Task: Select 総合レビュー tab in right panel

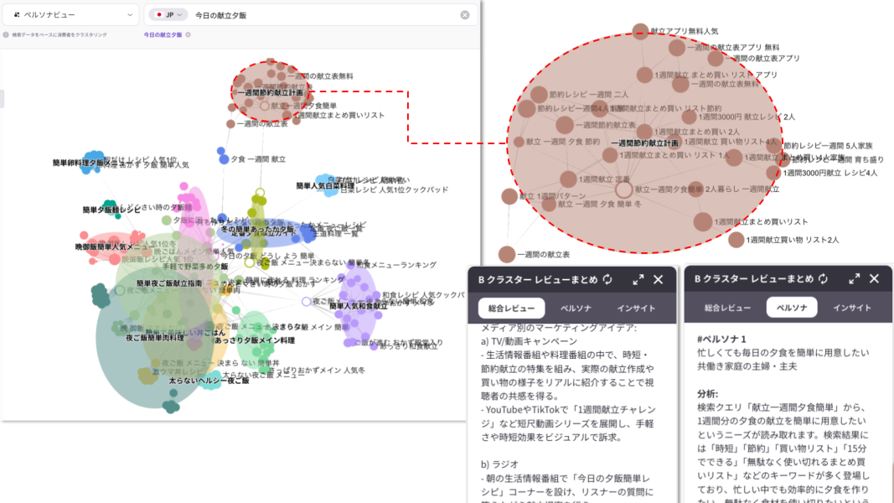Action: click(726, 308)
